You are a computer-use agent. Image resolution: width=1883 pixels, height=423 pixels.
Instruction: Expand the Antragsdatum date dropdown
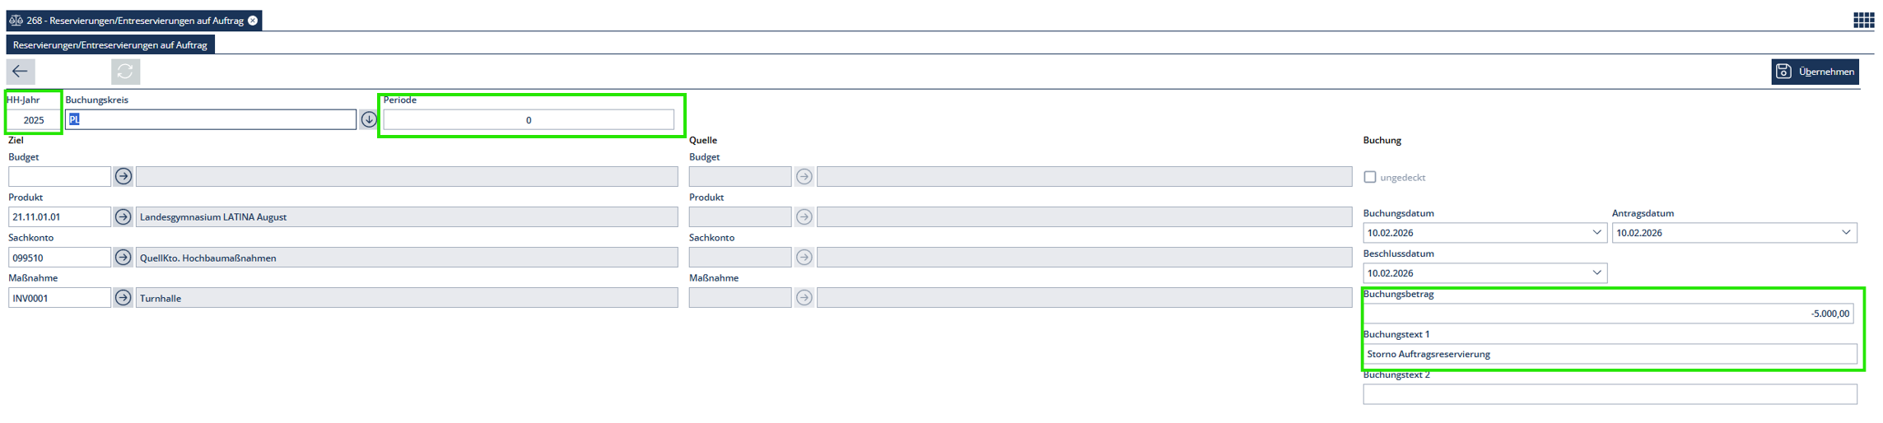pyautogui.click(x=1845, y=233)
